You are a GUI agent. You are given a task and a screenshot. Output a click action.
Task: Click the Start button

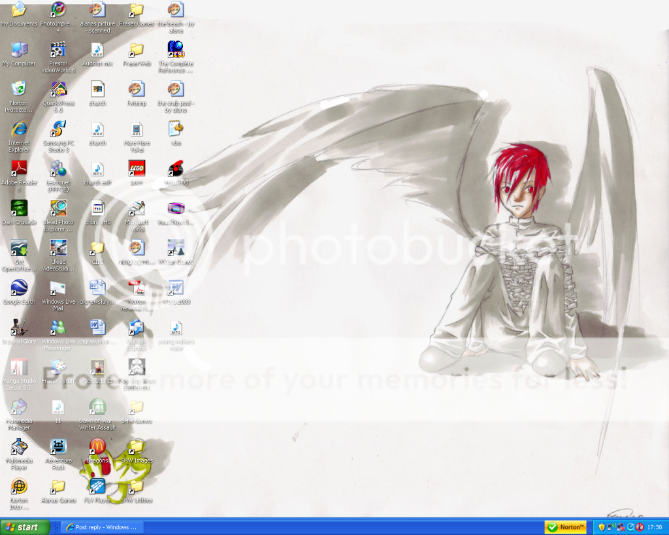[25, 527]
